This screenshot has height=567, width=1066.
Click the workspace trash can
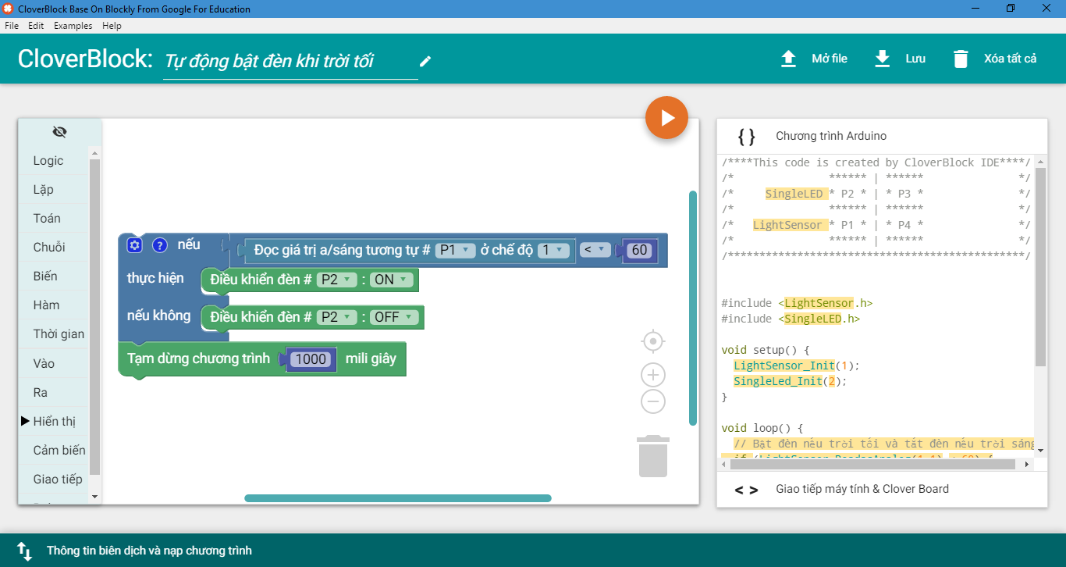[x=653, y=456]
